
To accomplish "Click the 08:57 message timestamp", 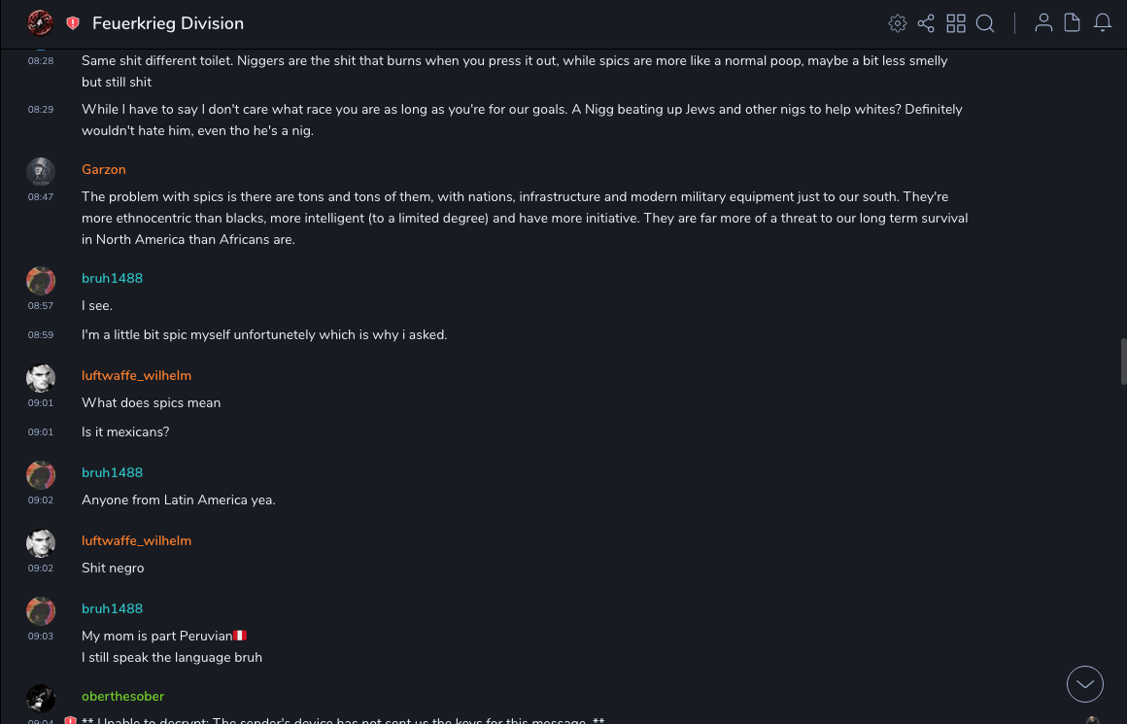I will point(41,306).
